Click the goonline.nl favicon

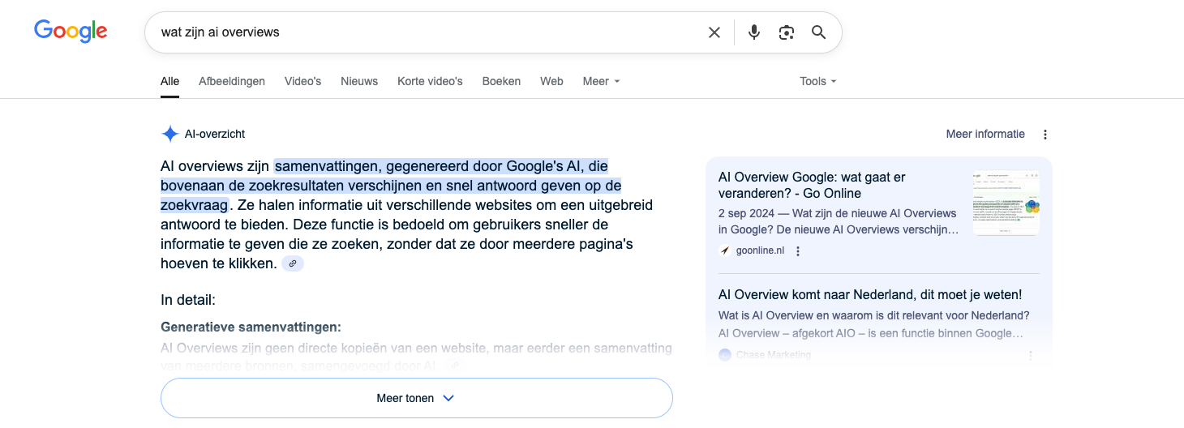pyautogui.click(x=725, y=250)
